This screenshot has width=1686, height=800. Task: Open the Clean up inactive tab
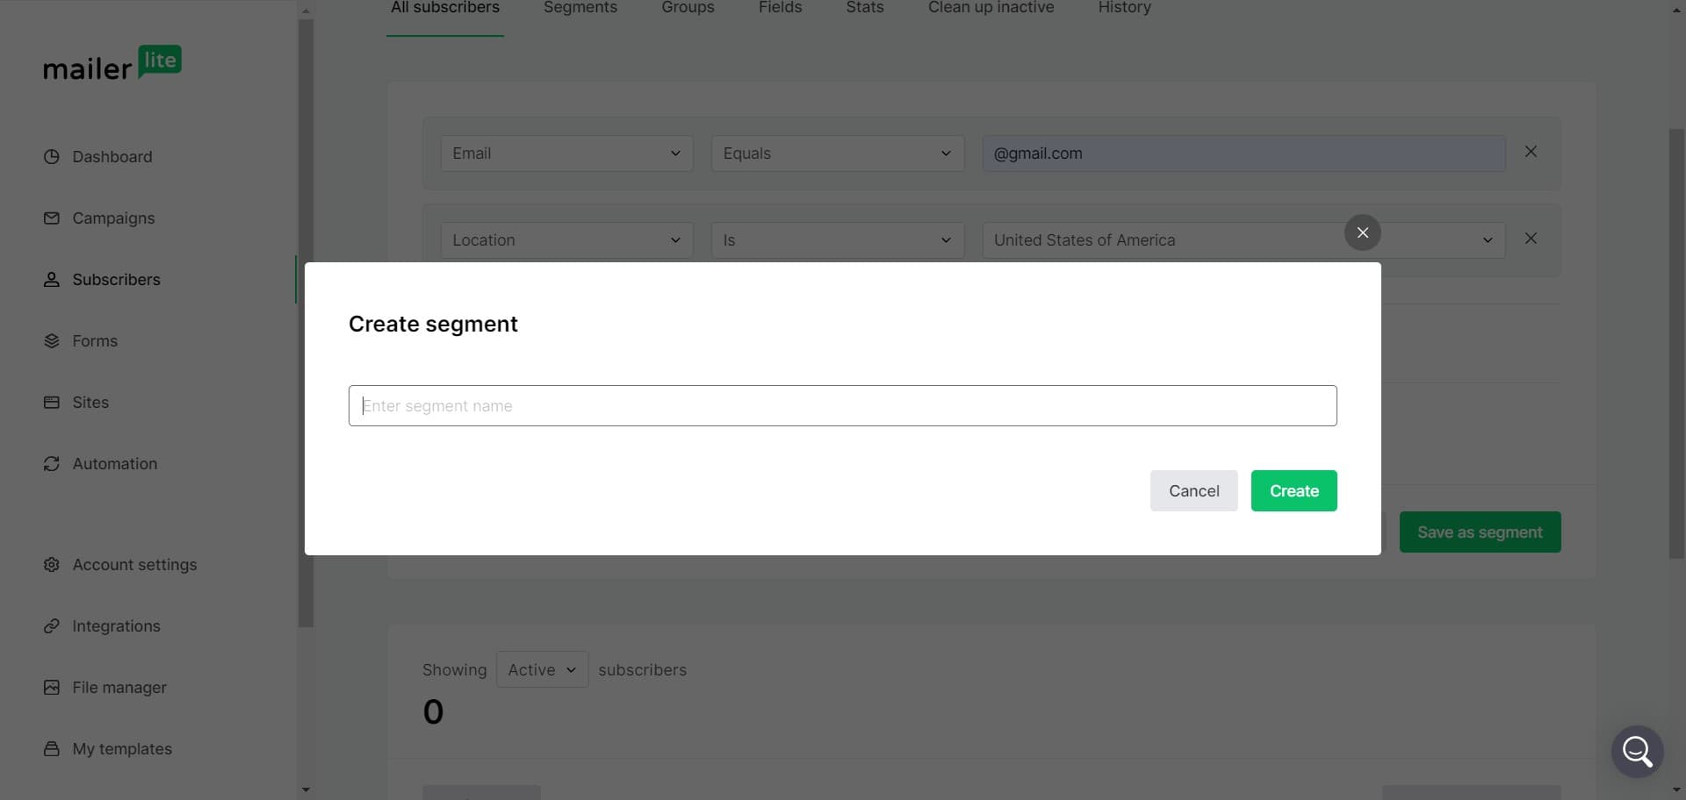click(x=991, y=7)
